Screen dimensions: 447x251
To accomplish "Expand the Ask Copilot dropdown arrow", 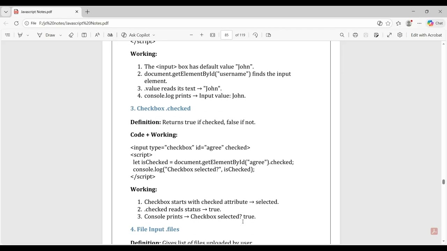I will [x=154, y=35].
